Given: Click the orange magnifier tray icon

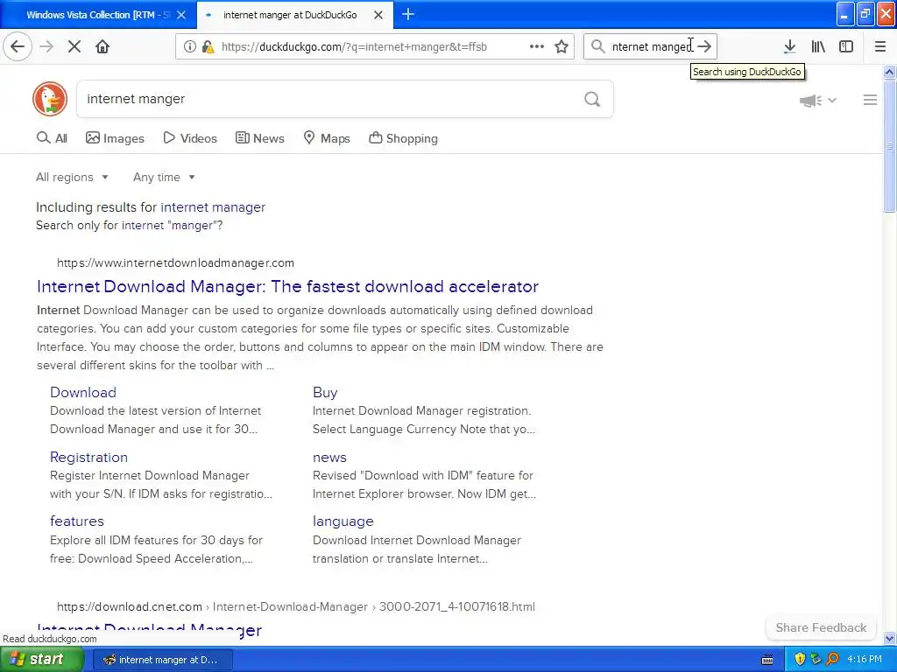Looking at the screenshot, I should [832, 659].
